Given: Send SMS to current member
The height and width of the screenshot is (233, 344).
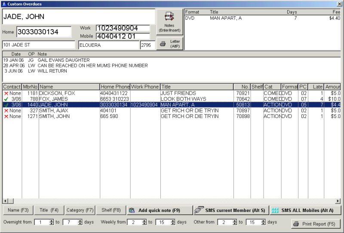Looking at the screenshot, I should click(231, 210).
